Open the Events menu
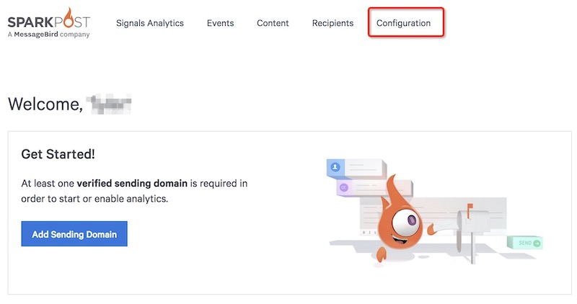This screenshot has height=304, width=577. [x=220, y=23]
